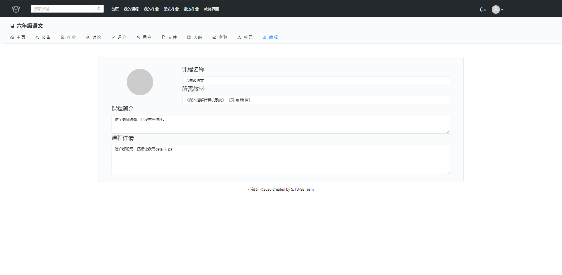This screenshot has height=275, width=562.
Task: Switch to the 讨论 course tab
Action: (93, 37)
